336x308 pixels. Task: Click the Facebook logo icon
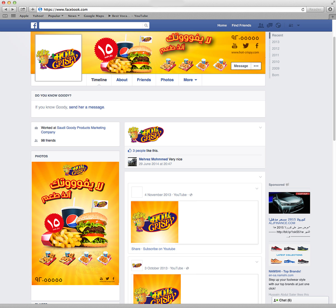tap(34, 26)
